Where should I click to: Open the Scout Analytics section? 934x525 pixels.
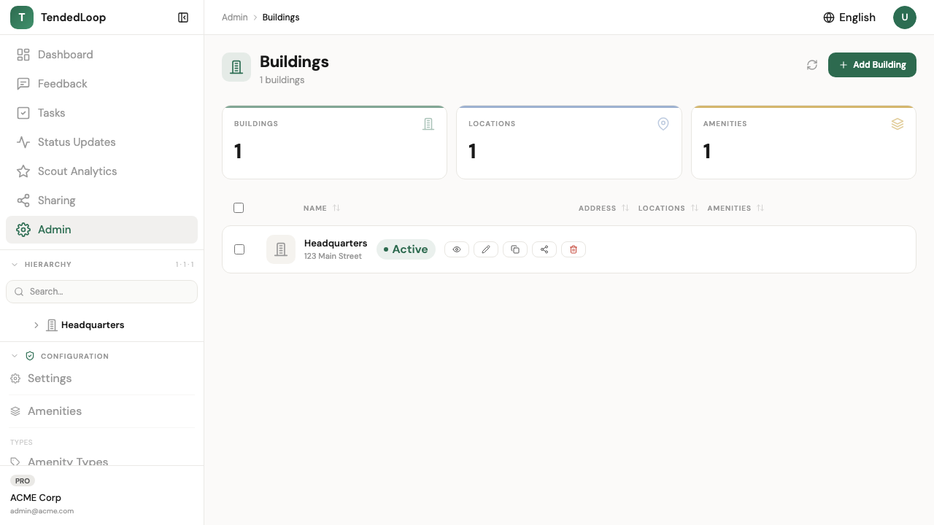coord(76,171)
